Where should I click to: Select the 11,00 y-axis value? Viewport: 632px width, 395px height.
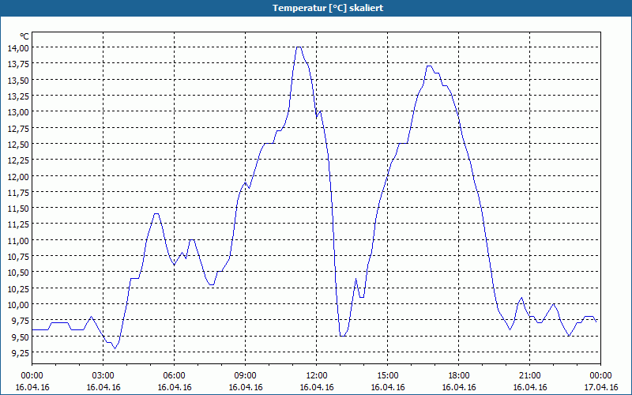tap(18, 240)
